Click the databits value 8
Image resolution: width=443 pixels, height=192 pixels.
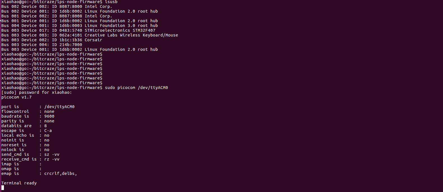point(45,126)
